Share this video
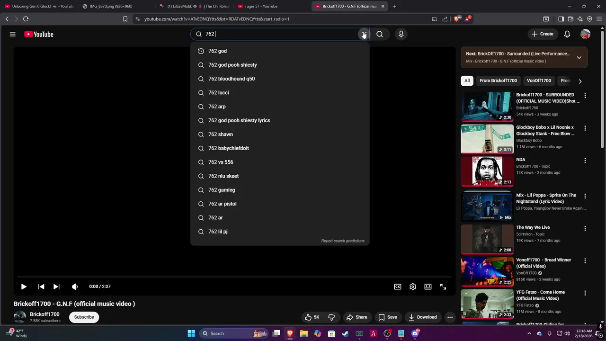The height and width of the screenshot is (341, 606). (356, 317)
